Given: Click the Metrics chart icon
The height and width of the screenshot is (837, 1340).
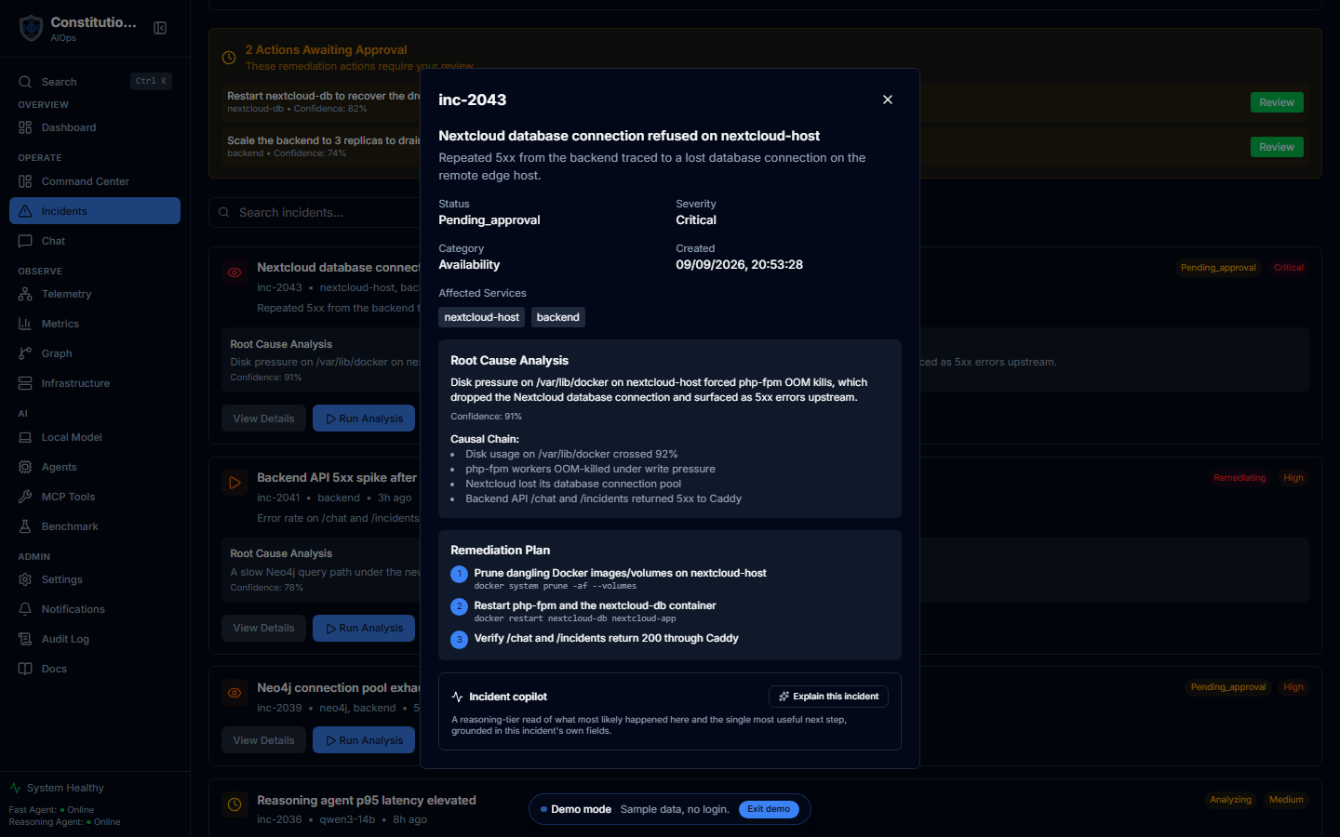Looking at the screenshot, I should [x=25, y=324].
